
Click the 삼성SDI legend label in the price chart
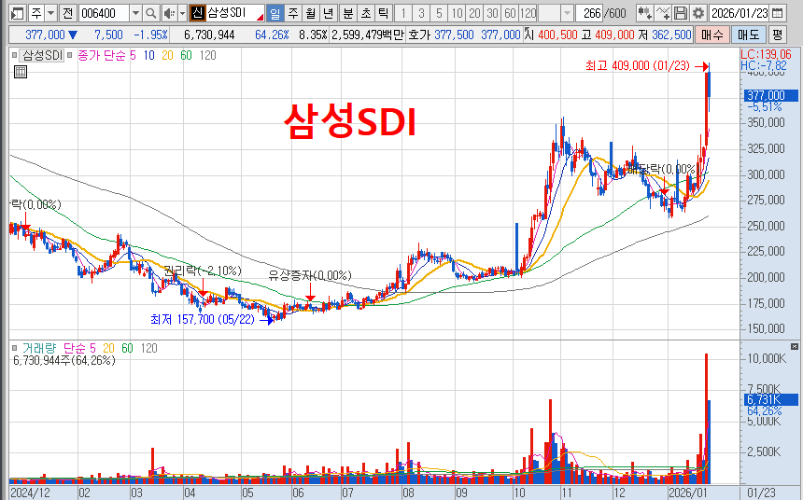[x=43, y=55]
